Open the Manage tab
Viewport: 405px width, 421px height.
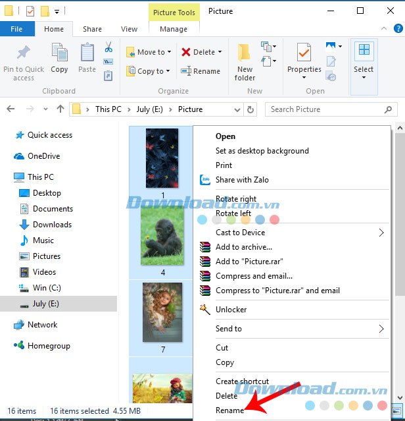click(x=174, y=29)
